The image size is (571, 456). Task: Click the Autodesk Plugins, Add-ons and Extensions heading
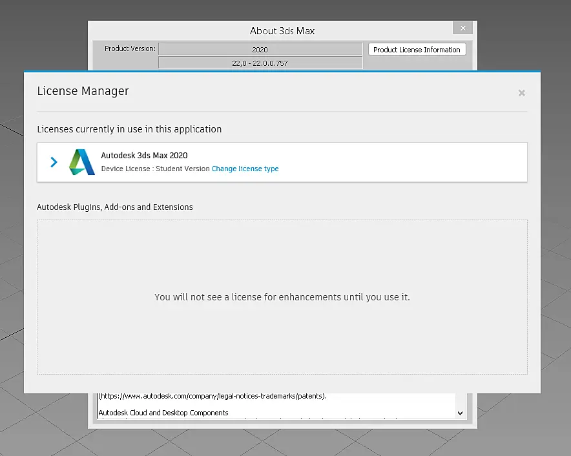pos(115,207)
